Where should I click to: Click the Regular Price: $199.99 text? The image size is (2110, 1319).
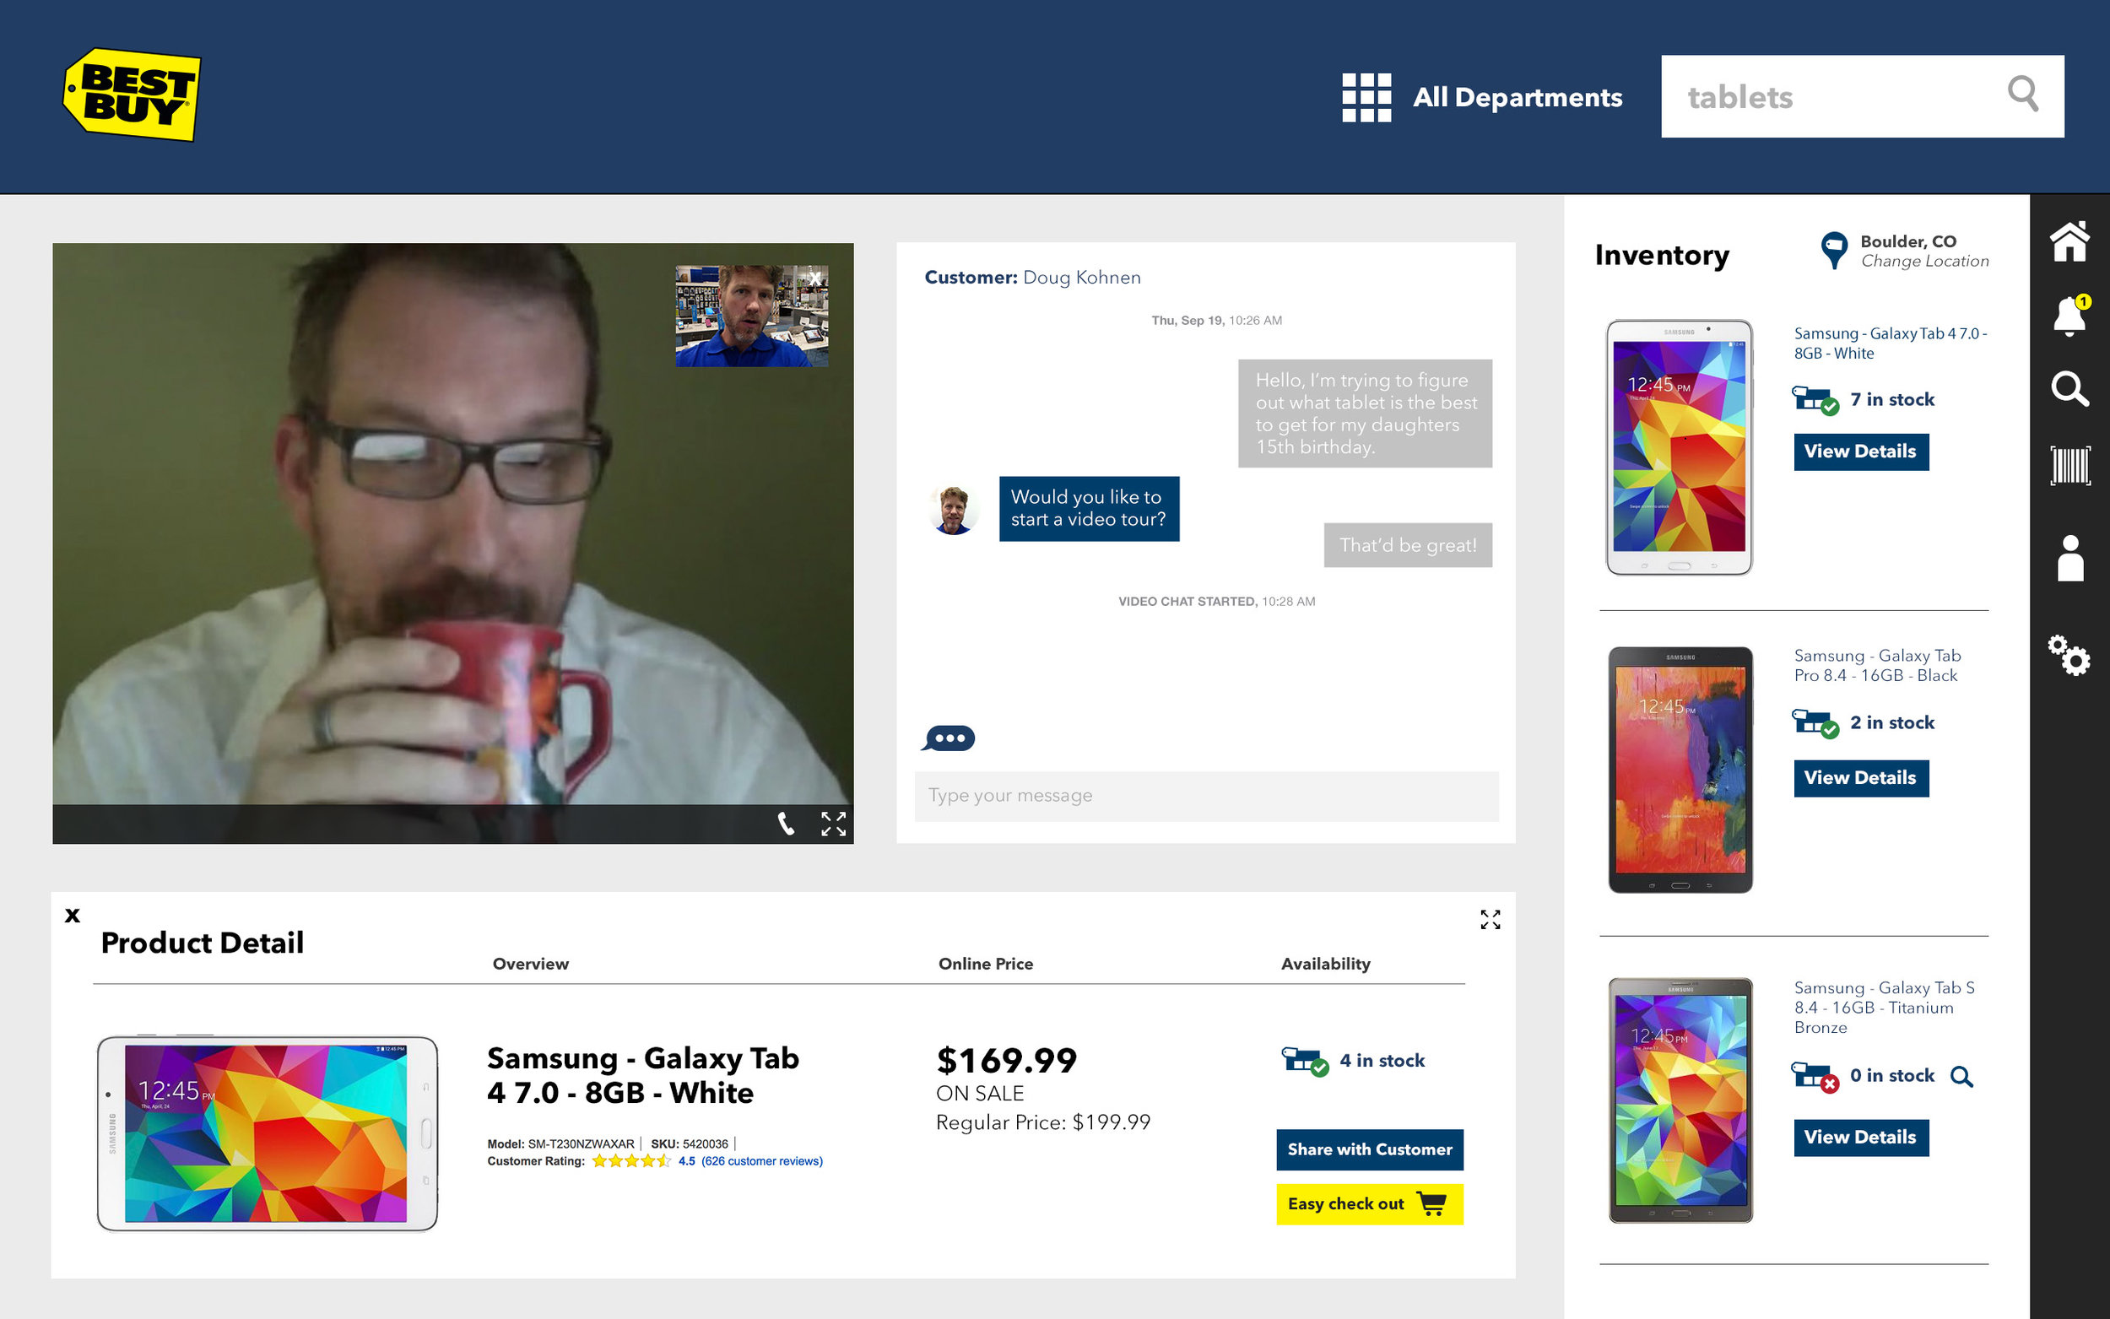[x=1043, y=1122]
